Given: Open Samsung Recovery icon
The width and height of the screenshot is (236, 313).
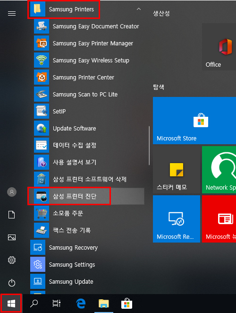Looking at the screenshot, I should (38, 247).
